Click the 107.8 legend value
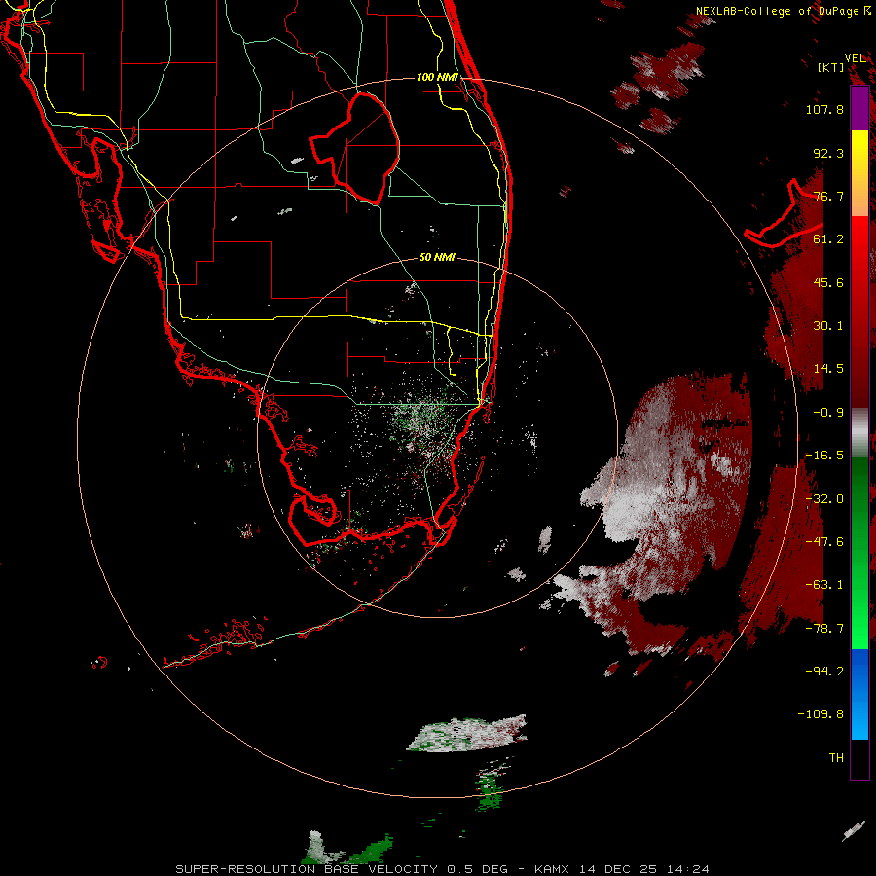This screenshot has height=876, width=876. [x=824, y=109]
